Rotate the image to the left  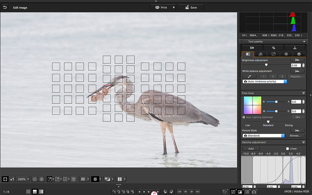pos(165,192)
